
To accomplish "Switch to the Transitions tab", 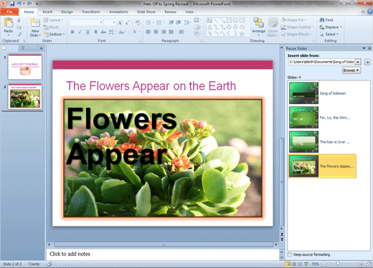I will pyautogui.click(x=91, y=11).
